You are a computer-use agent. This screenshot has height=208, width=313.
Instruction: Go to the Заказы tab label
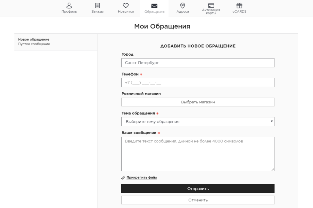point(98,12)
